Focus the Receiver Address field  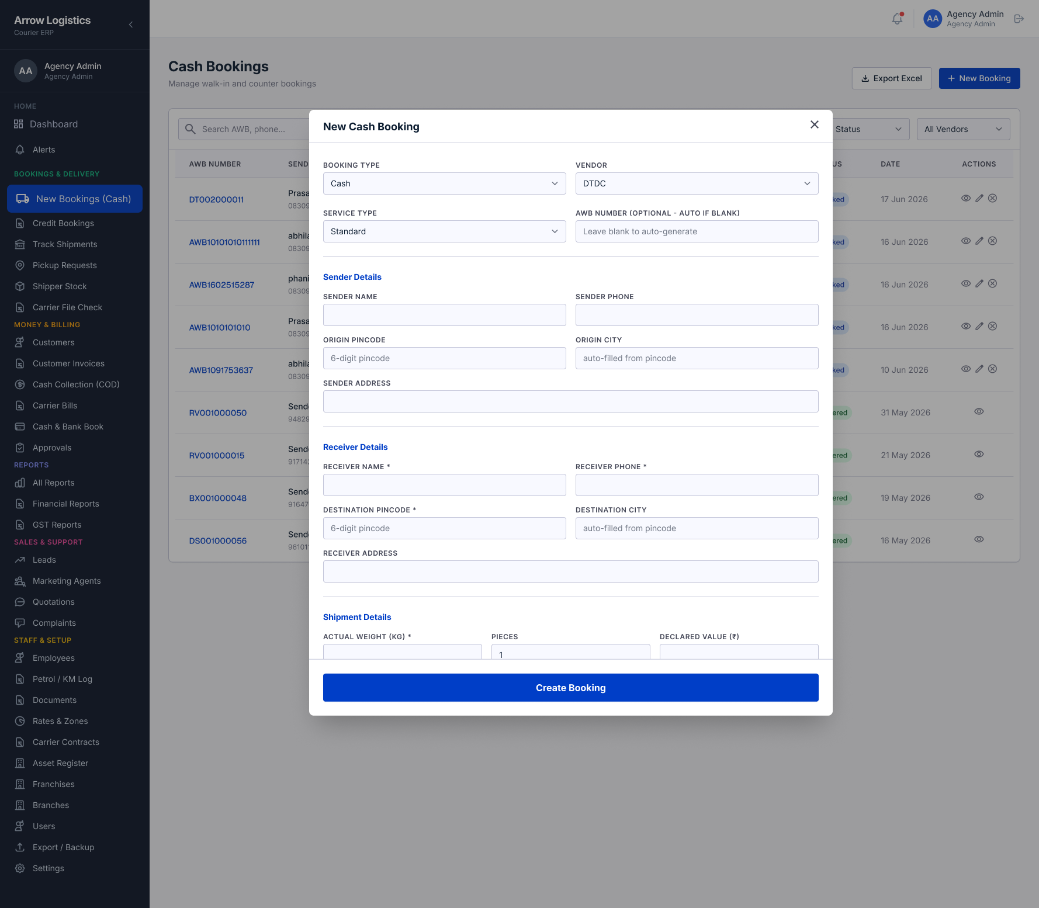pyautogui.click(x=571, y=571)
